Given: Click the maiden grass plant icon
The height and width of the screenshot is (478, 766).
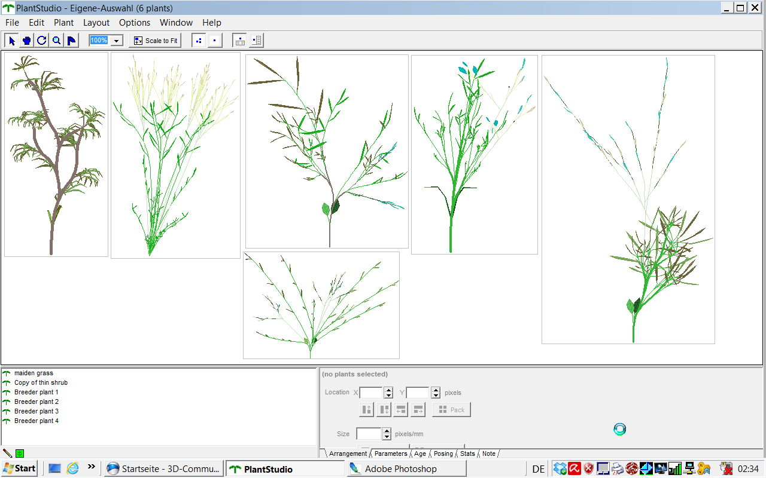Looking at the screenshot, I should pos(7,373).
